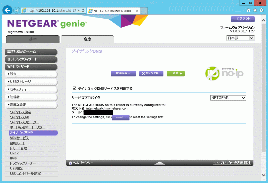
Task: Open the IE tools gear icon
Action: pyautogui.click(x=262, y=11)
